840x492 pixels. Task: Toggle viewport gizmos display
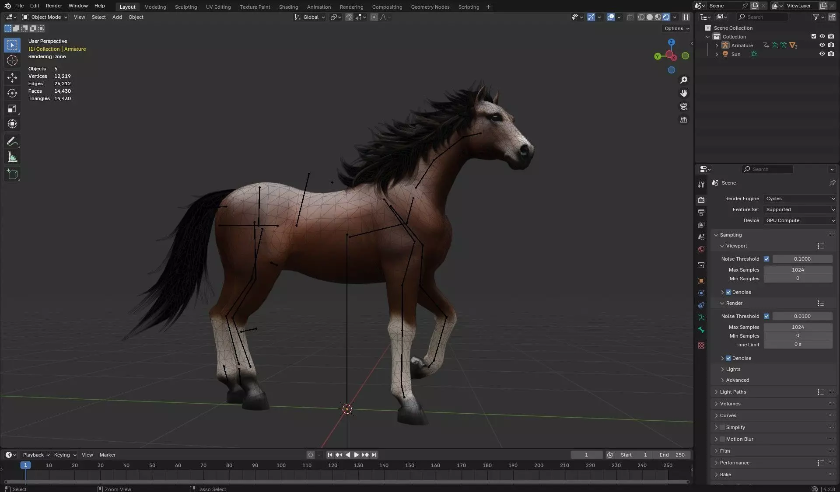tap(591, 17)
